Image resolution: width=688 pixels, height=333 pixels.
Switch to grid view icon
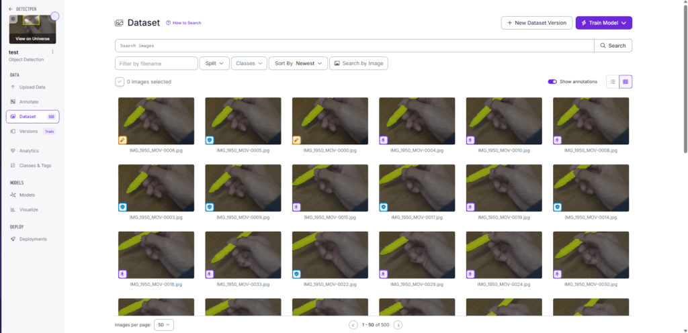click(x=626, y=82)
